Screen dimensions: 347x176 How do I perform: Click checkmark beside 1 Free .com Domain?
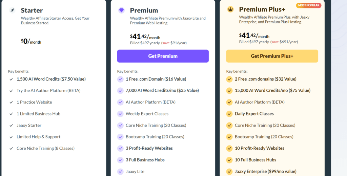120,79
